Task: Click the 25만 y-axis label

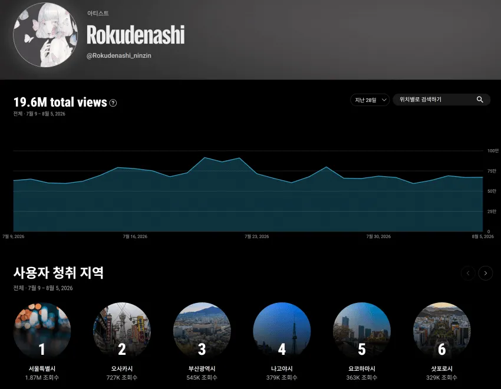Action: point(492,212)
